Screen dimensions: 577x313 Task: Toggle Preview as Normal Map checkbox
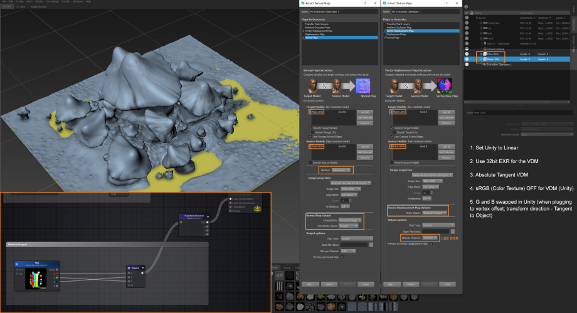click(x=342, y=257)
